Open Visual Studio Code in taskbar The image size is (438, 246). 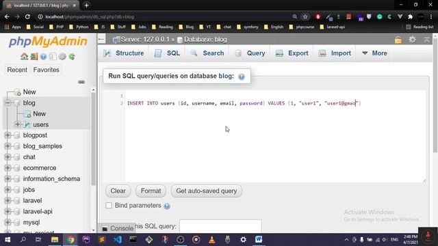pyautogui.click(x=118, y=240)
